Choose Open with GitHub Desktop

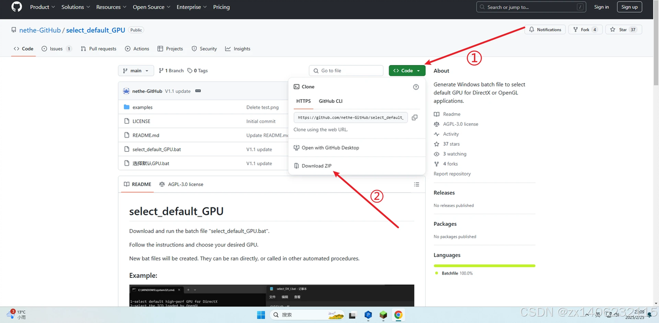326,147
